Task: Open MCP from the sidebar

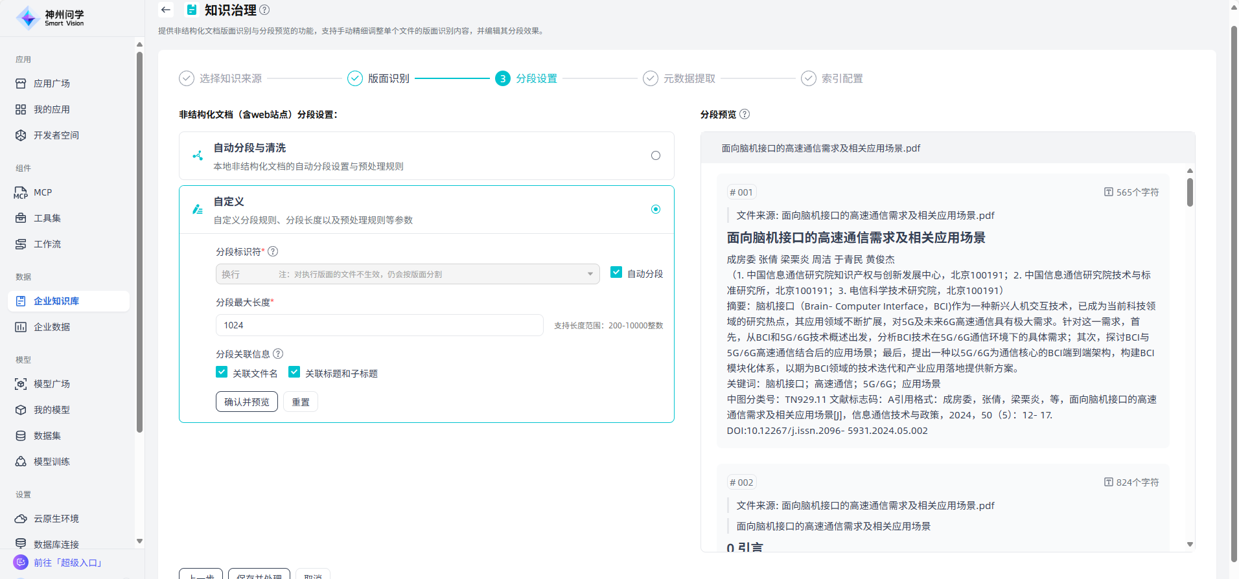Action: [43, 192]
